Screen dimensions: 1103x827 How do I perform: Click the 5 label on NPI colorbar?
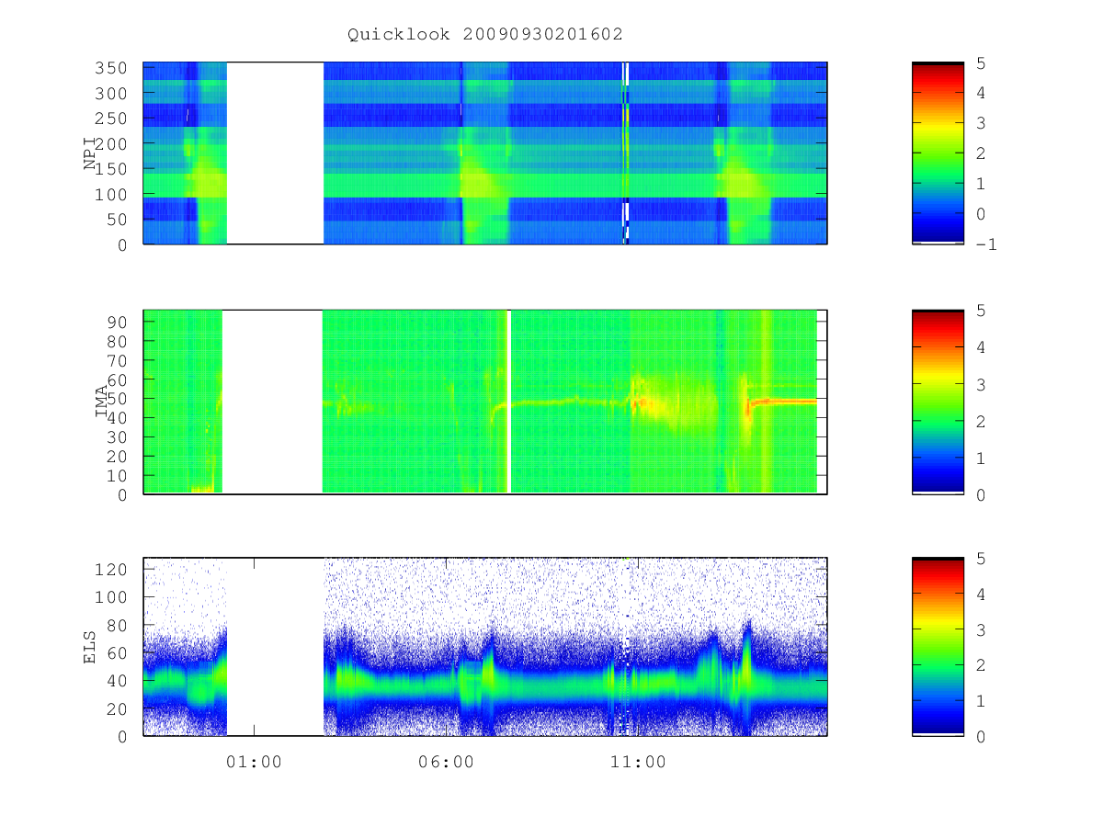(x=981, y=62)
